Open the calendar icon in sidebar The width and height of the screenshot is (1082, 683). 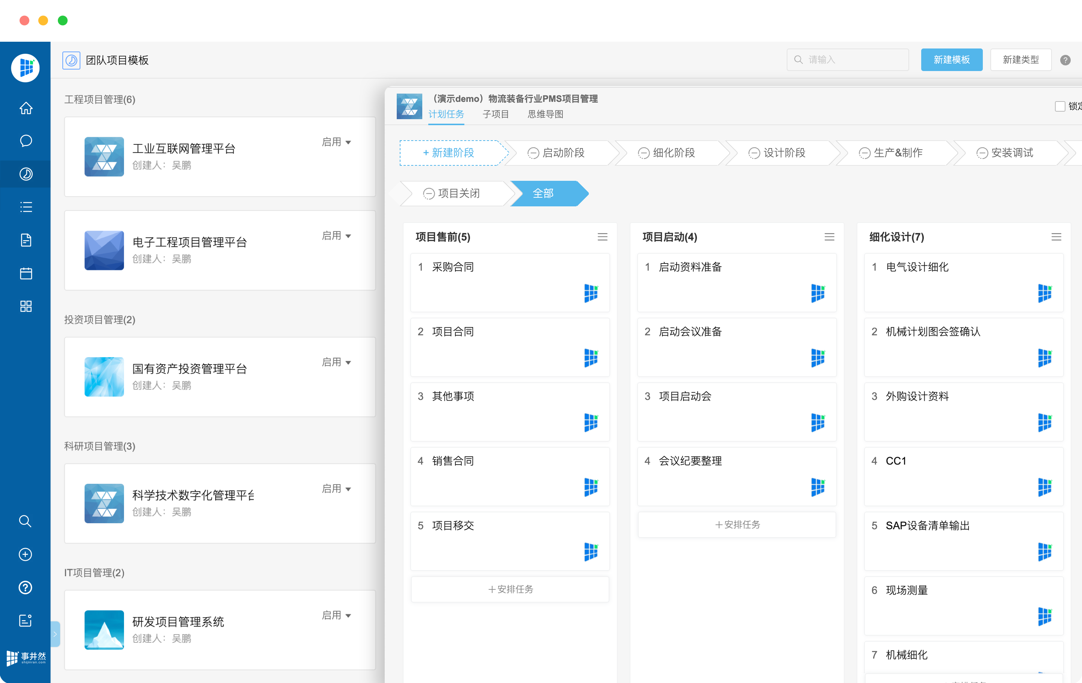click(26, 273)
